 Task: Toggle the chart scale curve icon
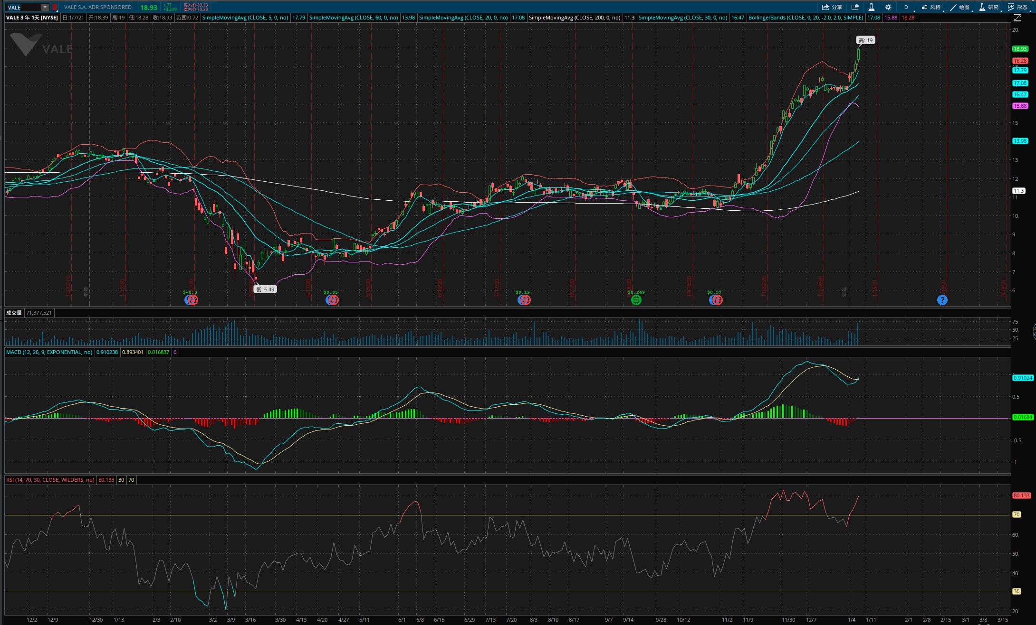[1017, 18]
